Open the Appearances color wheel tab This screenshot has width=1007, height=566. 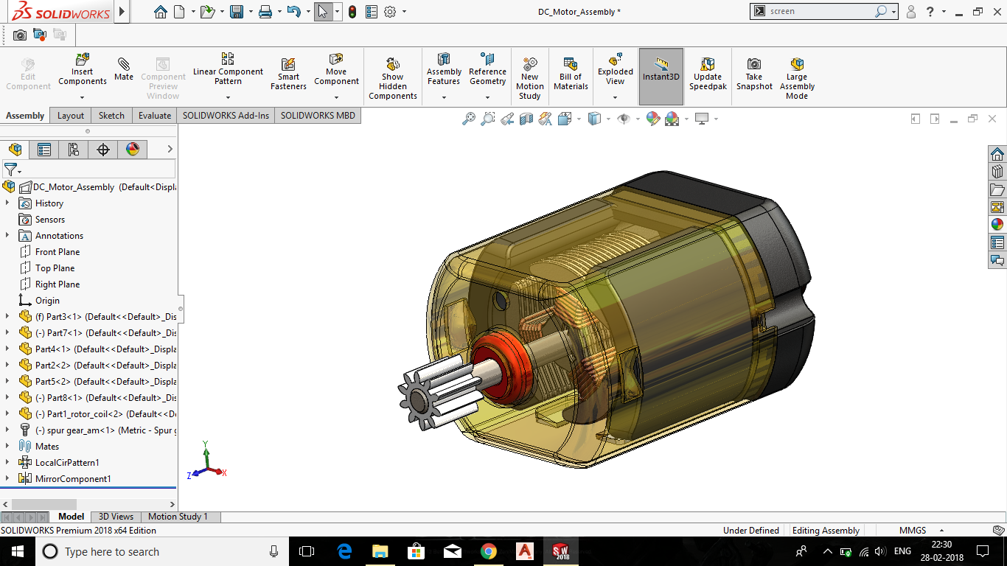pos(133,150)
